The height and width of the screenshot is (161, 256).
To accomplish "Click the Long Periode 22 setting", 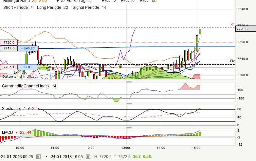I will 52,8.
